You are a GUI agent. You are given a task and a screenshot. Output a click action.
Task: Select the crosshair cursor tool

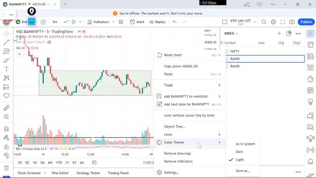tap(6, 34)
